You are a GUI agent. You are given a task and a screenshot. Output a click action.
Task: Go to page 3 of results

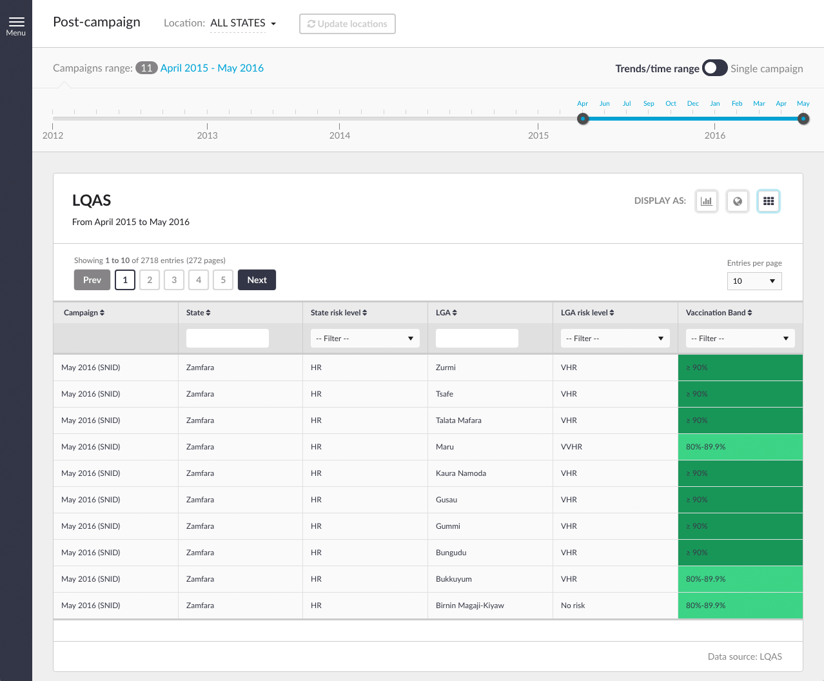tap(174, 280)
